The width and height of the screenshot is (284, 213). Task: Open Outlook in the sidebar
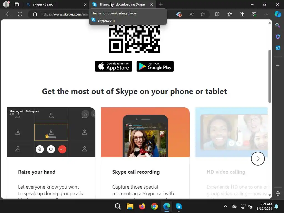tap(278, 48)
